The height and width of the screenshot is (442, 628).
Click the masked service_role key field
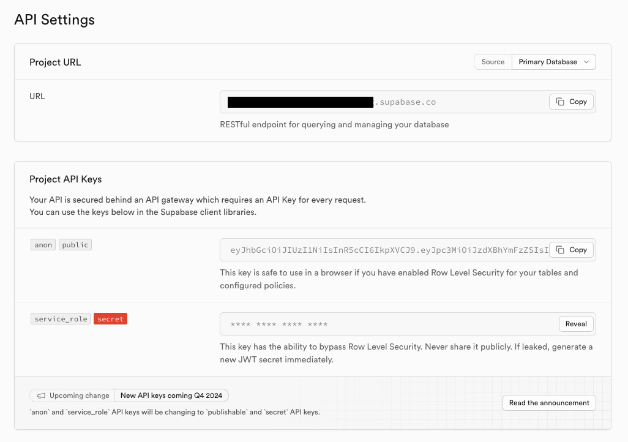click(408, 324)
